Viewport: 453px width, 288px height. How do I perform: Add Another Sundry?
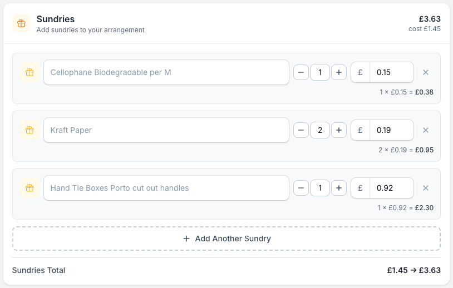(226, 239)
